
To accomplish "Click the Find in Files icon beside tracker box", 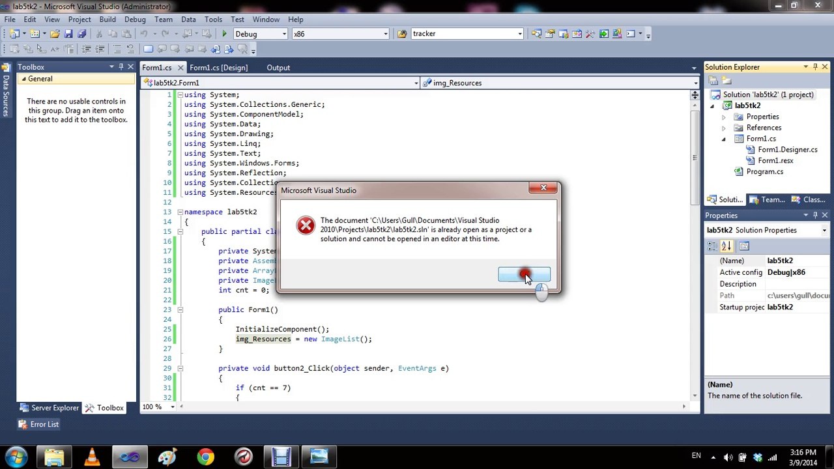I will tap(402, 34).
